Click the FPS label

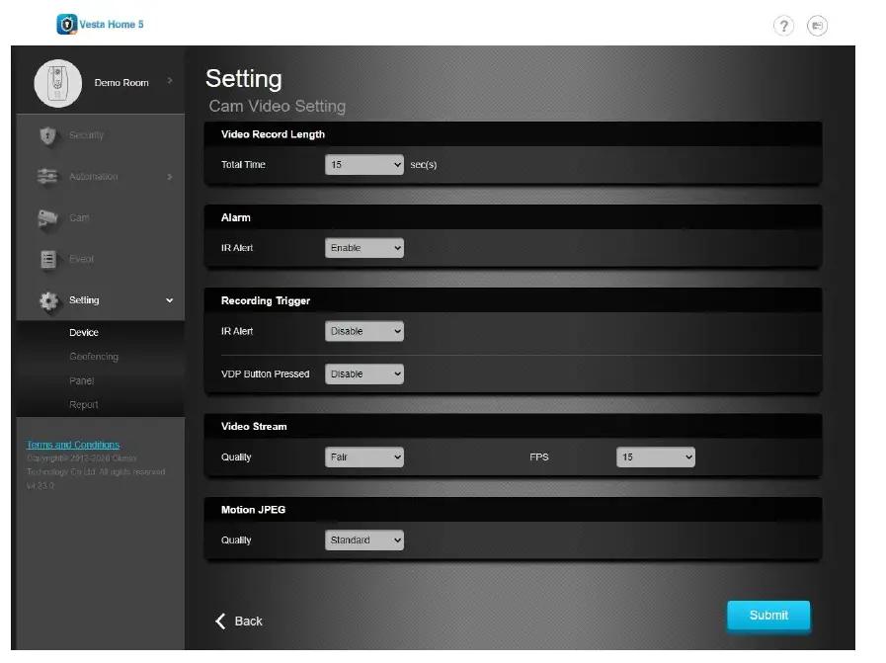[x=538, y=457]
